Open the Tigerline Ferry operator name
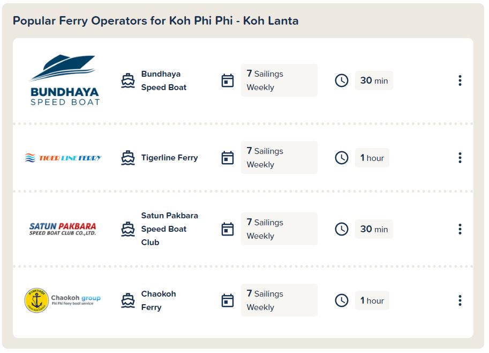The height and width of the screenshot is (353, 489). [169, 158]
